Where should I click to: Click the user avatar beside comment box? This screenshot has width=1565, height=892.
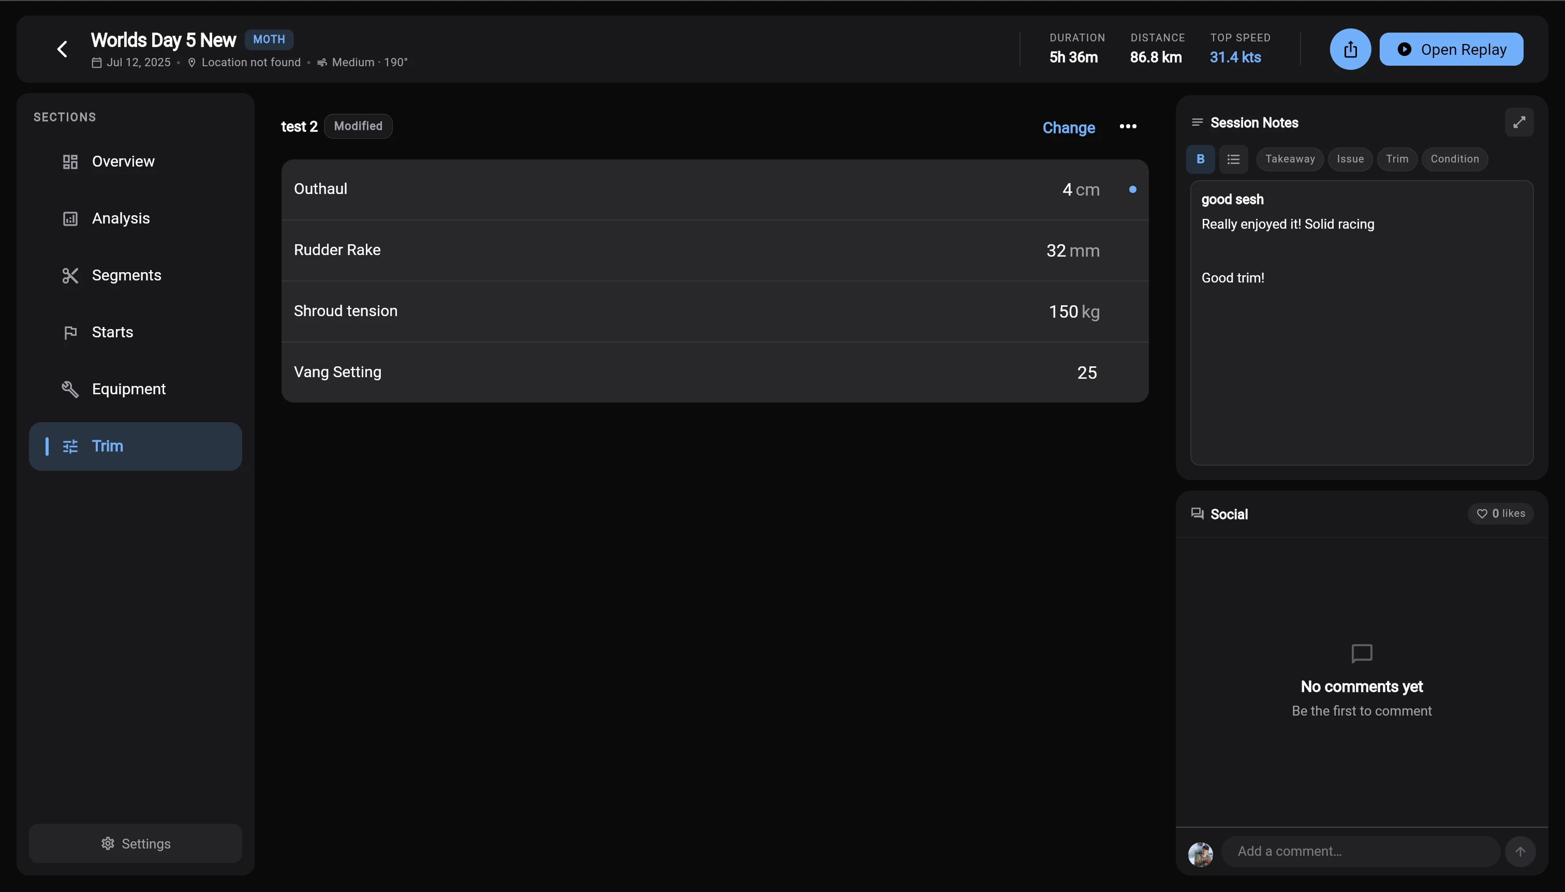(x=1201, y=854)
